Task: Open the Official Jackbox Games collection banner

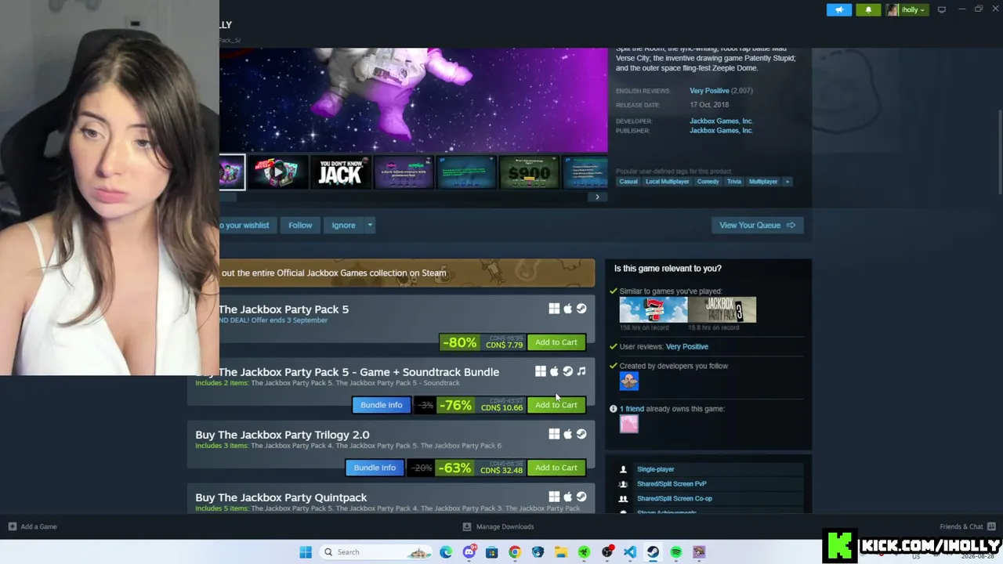Action: coord(407,273)
